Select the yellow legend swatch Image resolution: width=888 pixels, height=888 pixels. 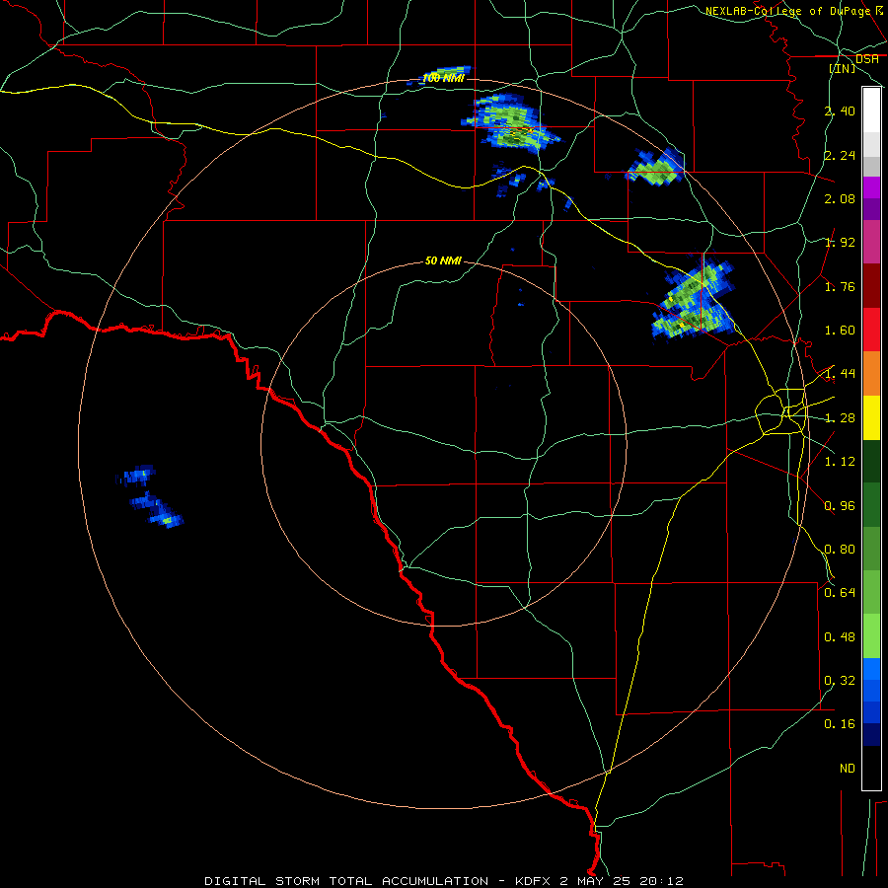[871, 417]
